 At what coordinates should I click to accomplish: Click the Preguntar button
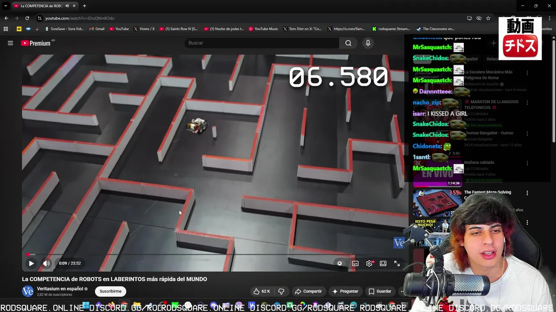coord(345,291)
